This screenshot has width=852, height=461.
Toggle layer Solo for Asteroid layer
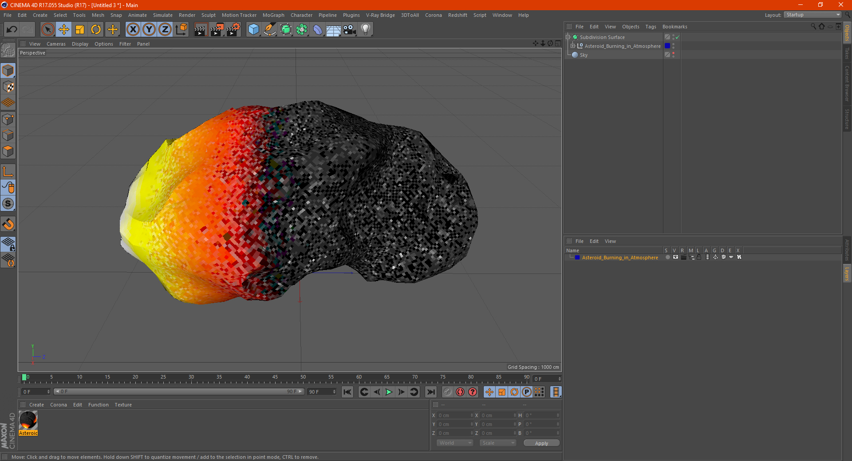pos(667,257)
